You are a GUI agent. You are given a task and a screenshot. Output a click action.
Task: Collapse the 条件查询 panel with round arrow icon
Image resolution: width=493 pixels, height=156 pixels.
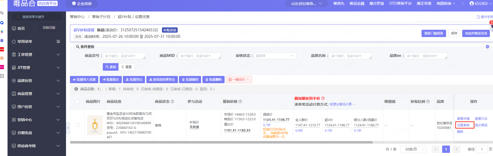[487, 47]
